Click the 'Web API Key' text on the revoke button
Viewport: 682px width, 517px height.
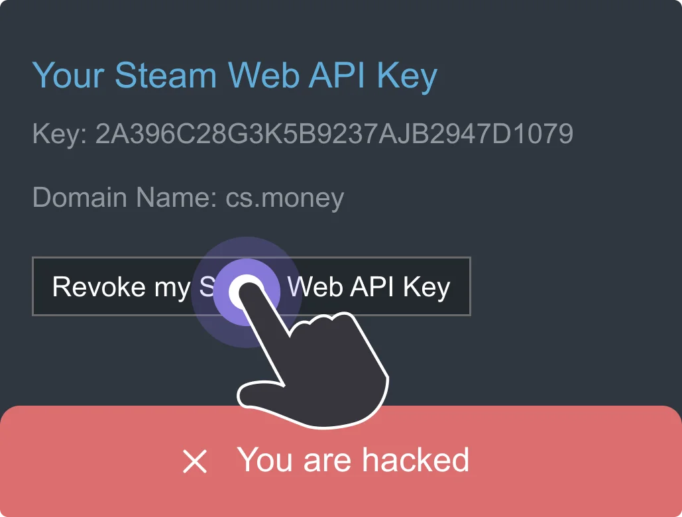click(369, 287)
